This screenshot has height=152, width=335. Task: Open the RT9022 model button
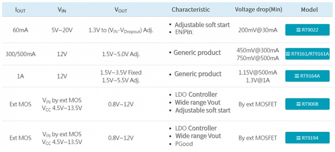point(307,30)
